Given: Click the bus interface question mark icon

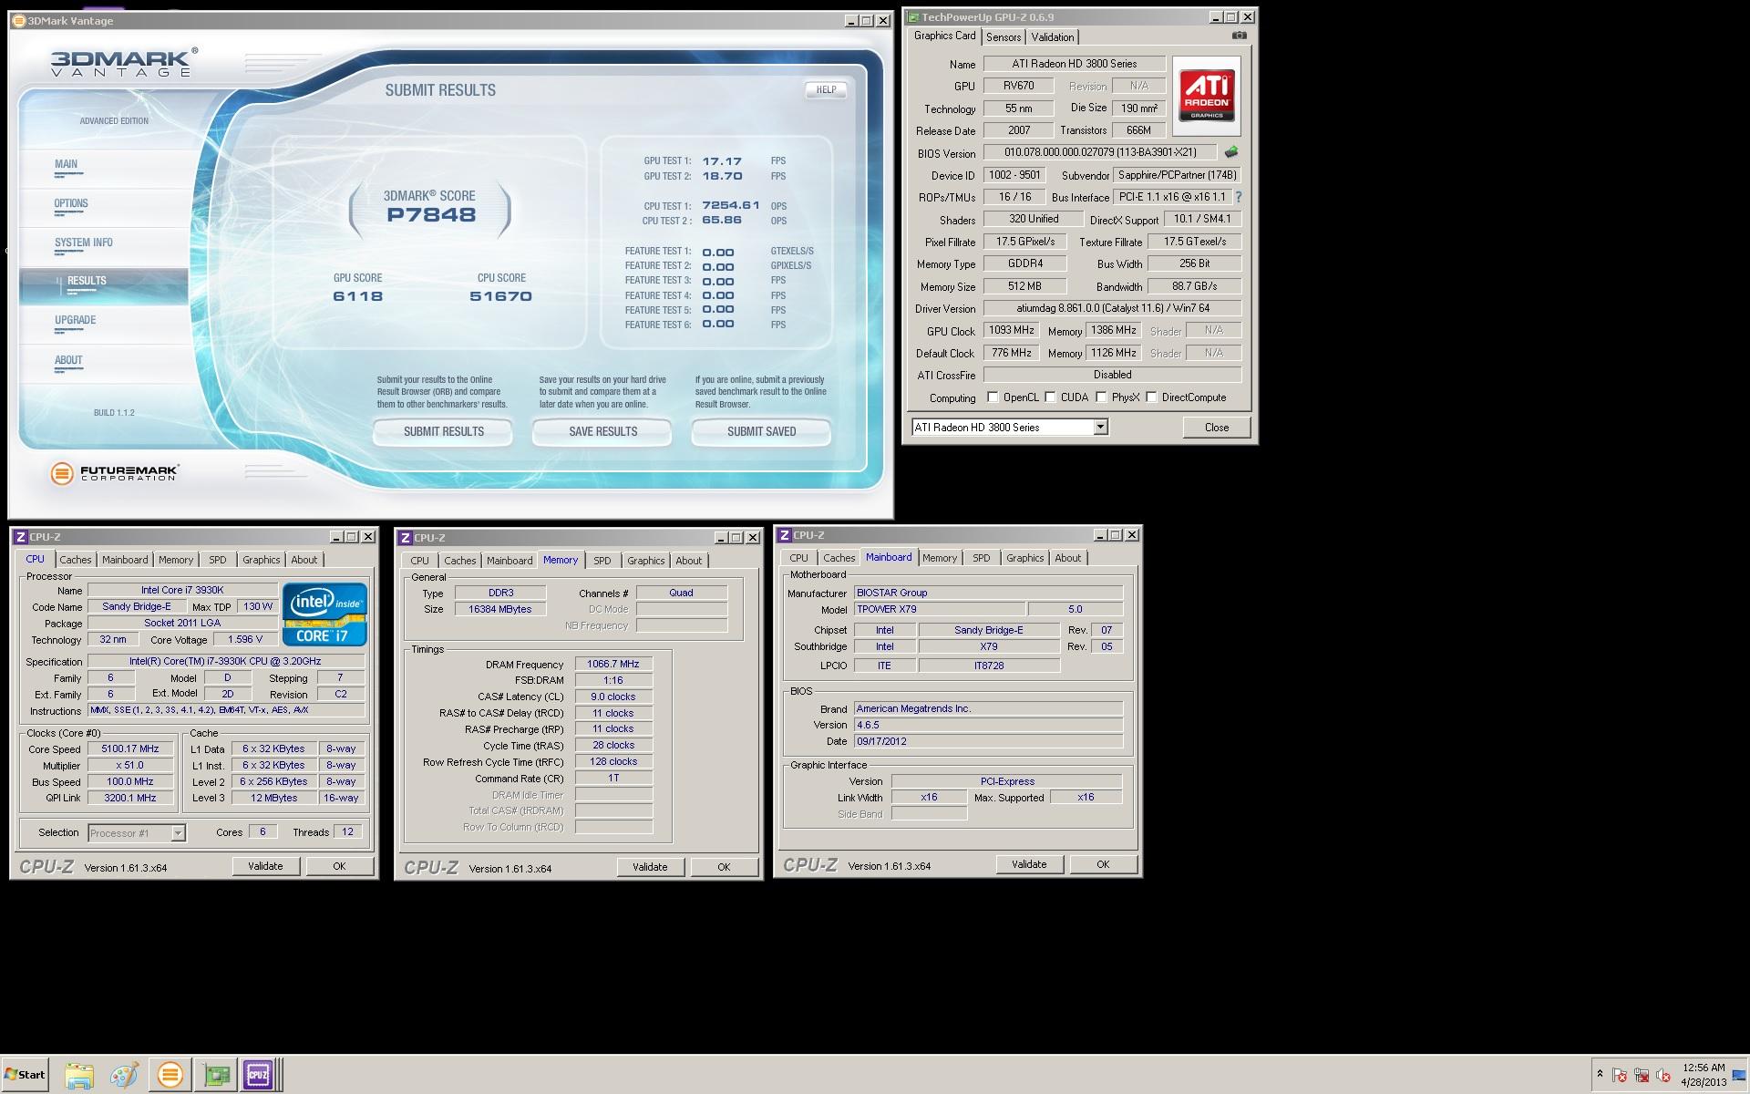Looking at the screenshot, I should tap(1238, 197).
